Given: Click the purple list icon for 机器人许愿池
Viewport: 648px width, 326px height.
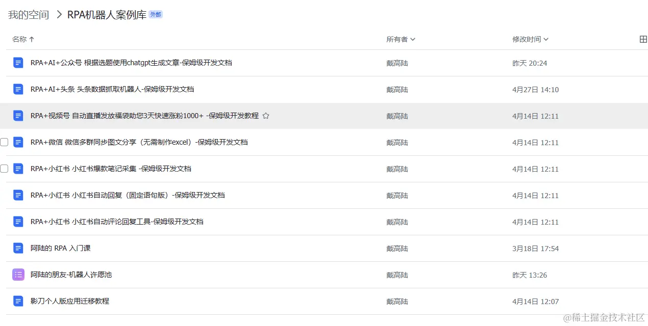Looking at the screenshot, I should [x=18, y=275].
